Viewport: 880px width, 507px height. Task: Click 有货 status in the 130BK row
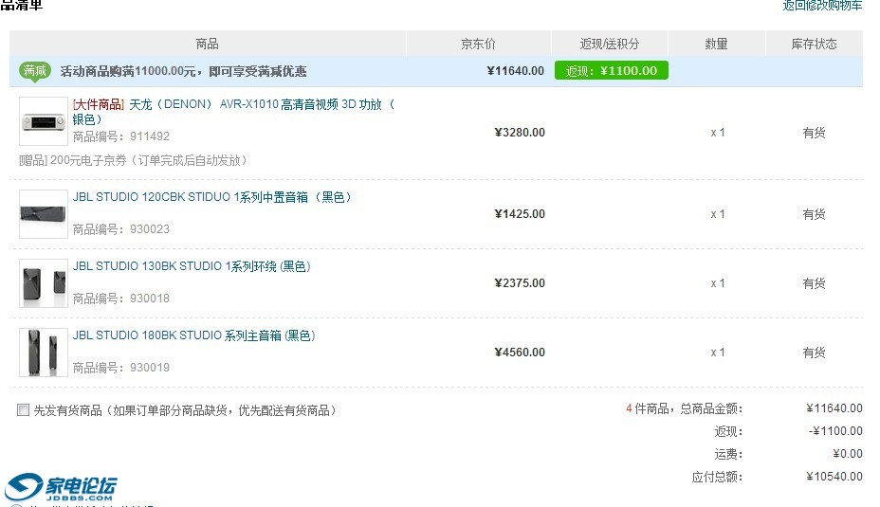point(814,283)
